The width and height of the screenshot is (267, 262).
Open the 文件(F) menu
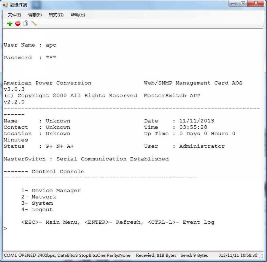point(14,15)
